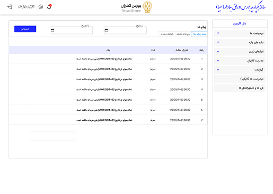Click the blue جستجو search button
This screenshot has height=194, width=273.
pos(25,29)
